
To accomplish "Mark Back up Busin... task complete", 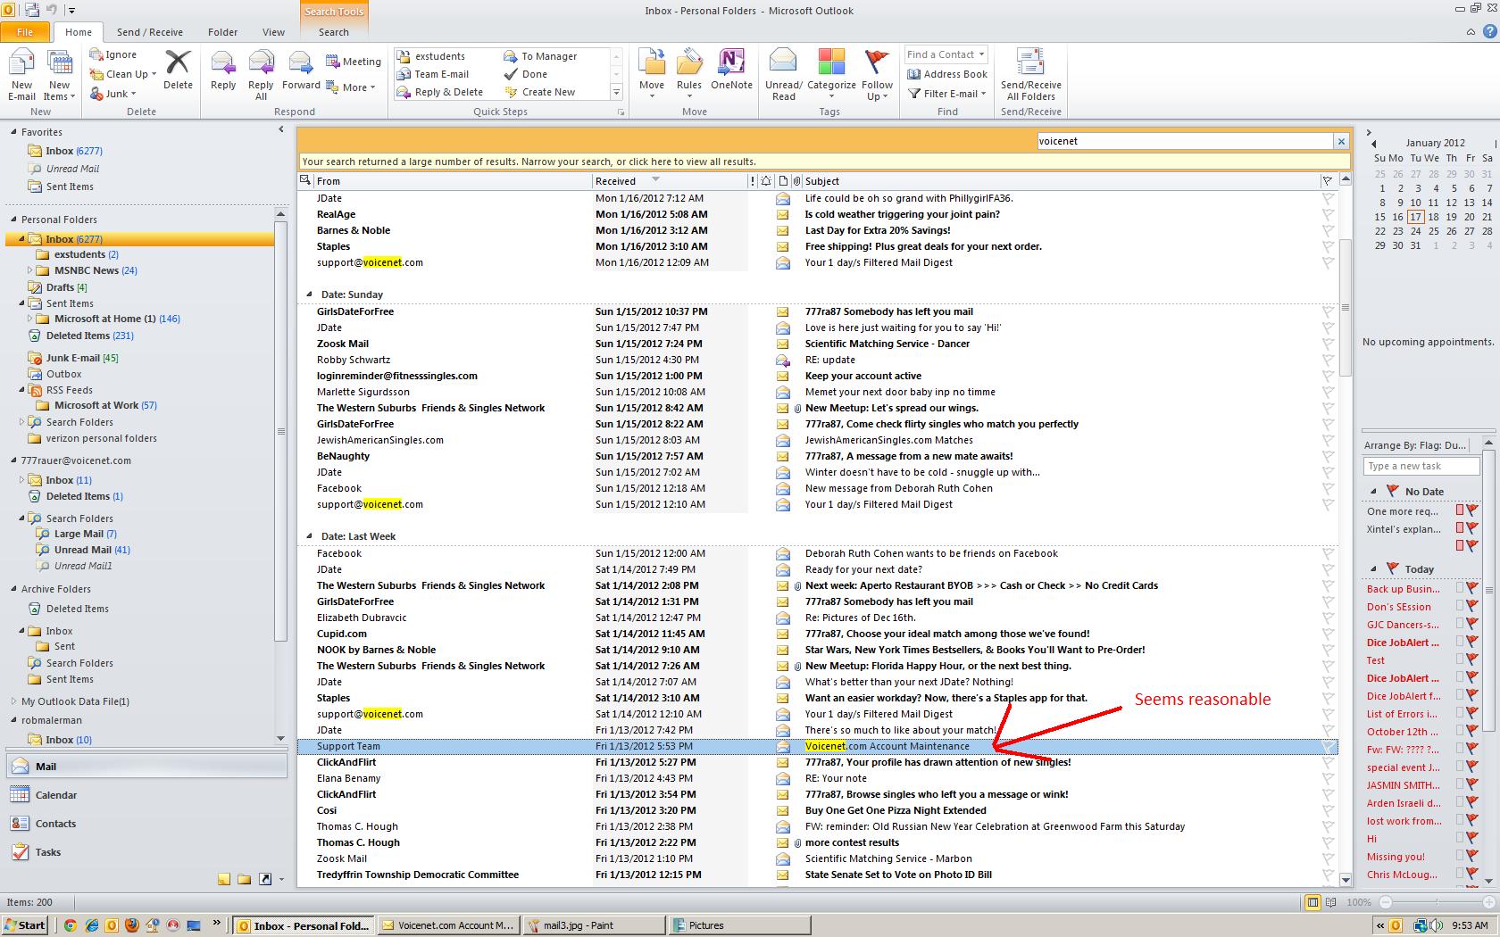I will 1471,588.
